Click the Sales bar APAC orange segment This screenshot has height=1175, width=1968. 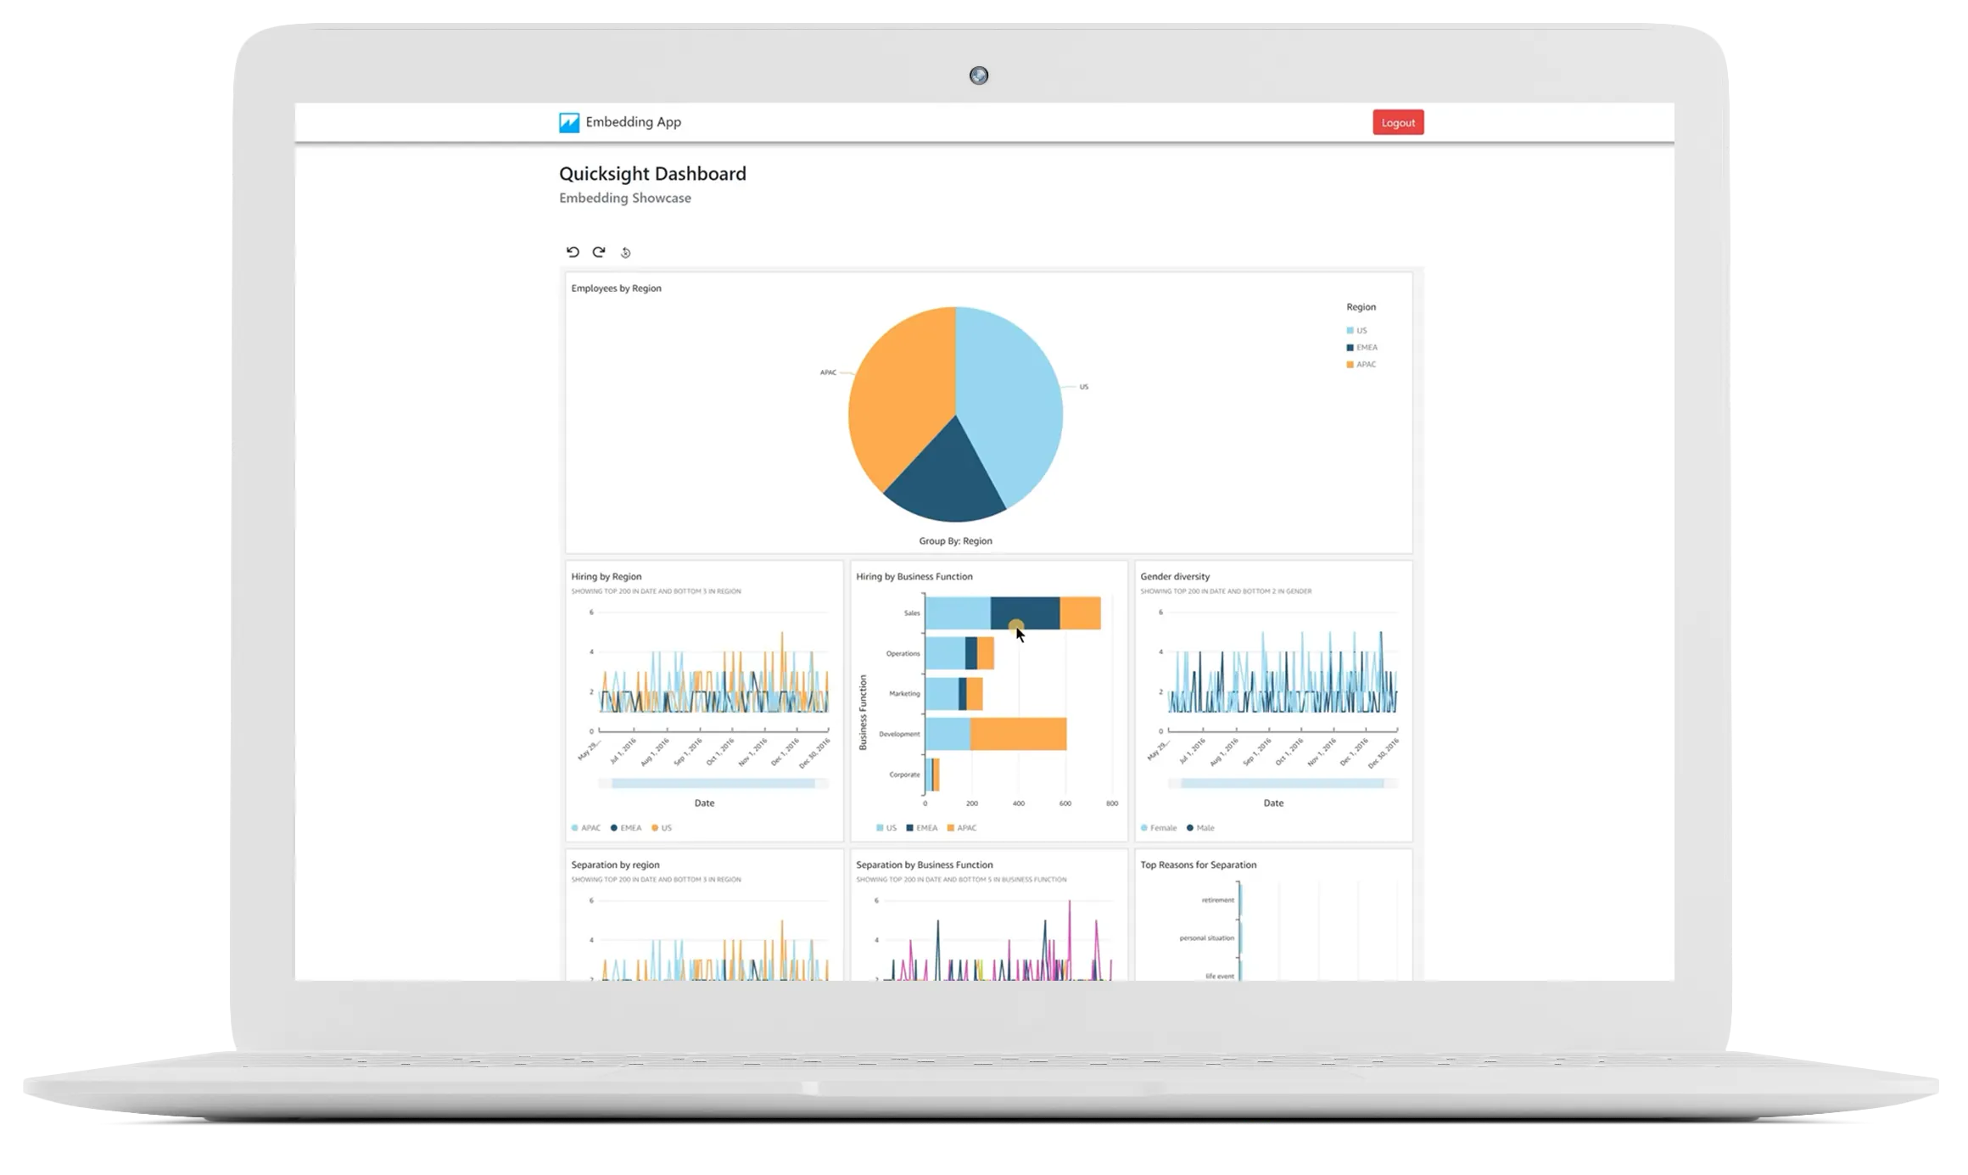1080,613
